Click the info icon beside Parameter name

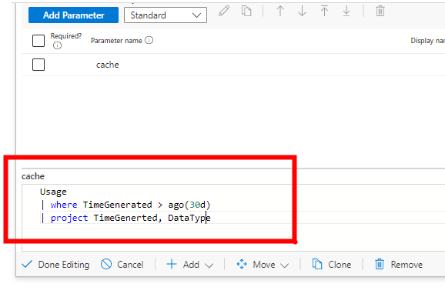(149, 40)
